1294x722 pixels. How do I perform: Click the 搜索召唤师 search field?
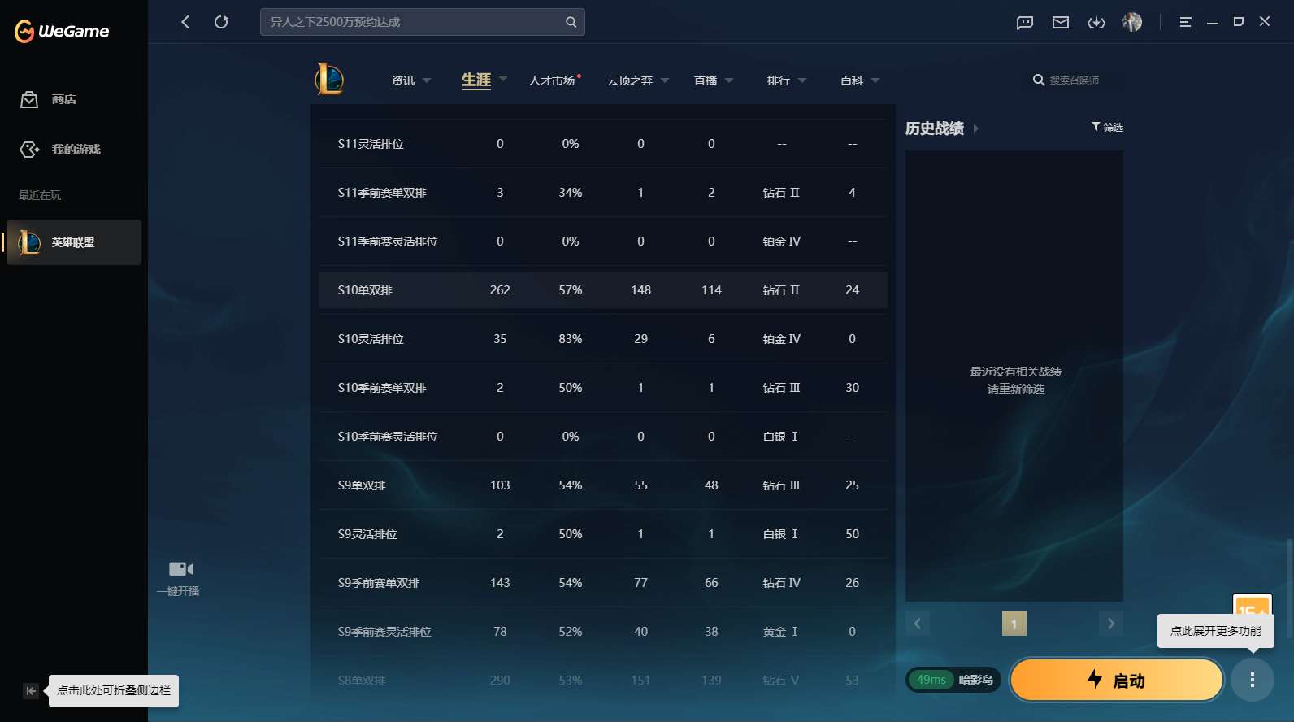point(1074,80)
